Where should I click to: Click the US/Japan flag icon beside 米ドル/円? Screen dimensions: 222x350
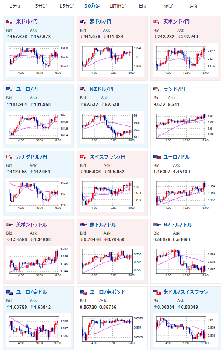tap(9, 21)
